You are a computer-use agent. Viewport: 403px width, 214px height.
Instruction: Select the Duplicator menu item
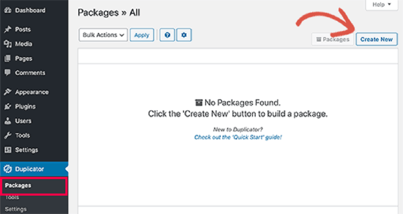click(34, 169)
